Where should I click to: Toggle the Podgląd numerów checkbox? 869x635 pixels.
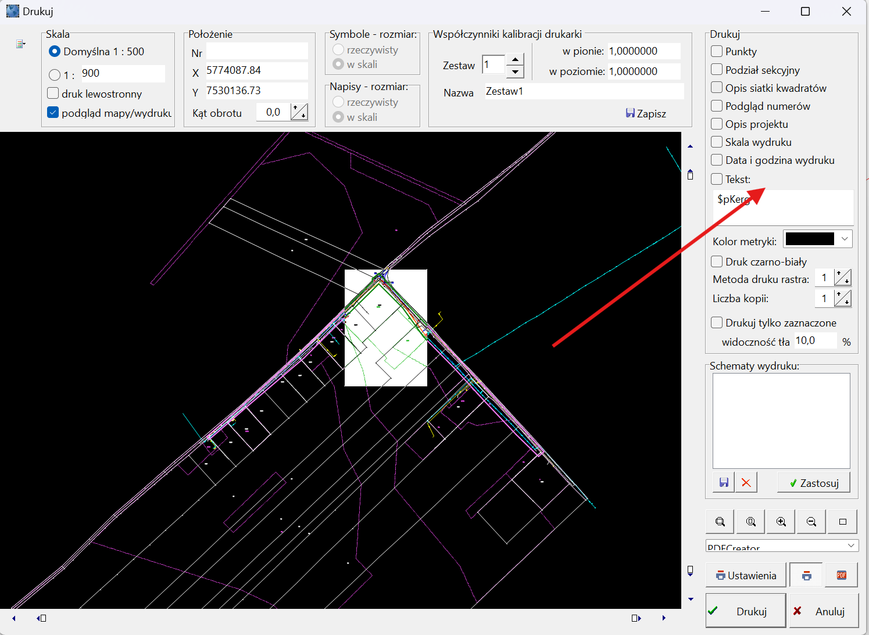[717, 106]
